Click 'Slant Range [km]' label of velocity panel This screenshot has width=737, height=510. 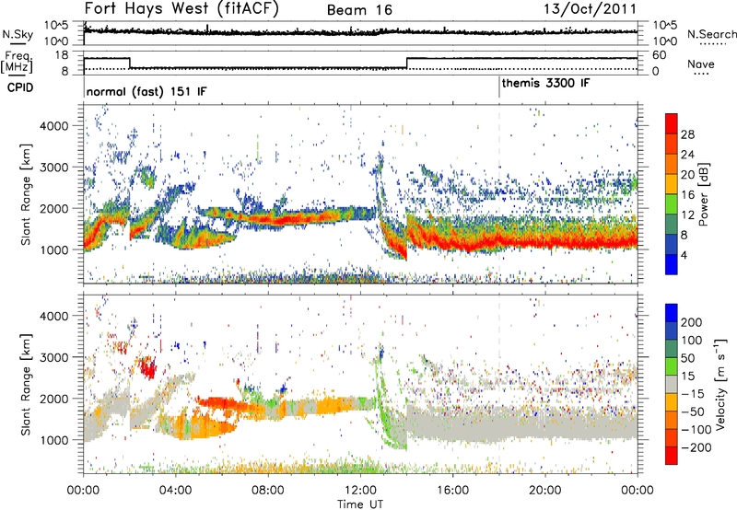click(26, 384)
